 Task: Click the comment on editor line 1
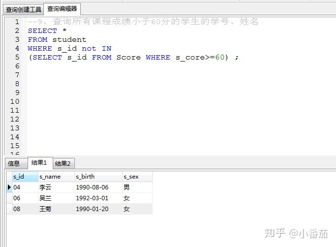point(143,22)
